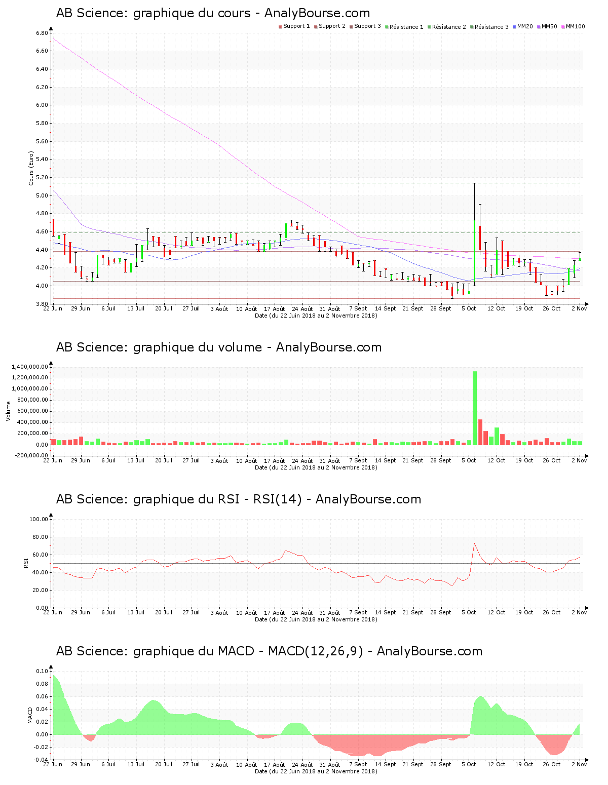This screenshot has width=608, height=785.
Task: Click the RSI peak above 70
Action: pos(474,544)
